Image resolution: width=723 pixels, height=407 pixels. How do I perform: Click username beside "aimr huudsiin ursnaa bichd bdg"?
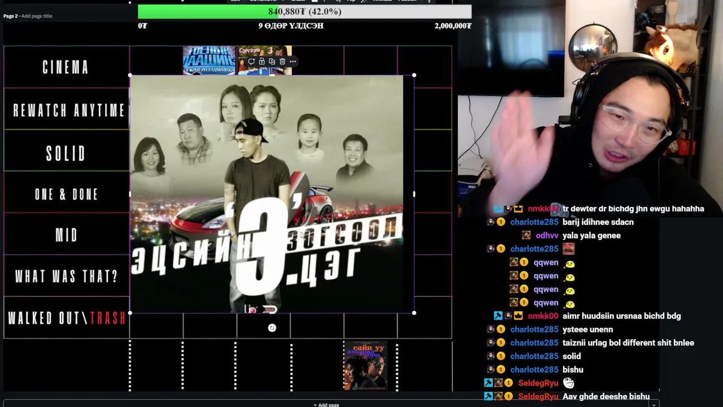point(543,316)
